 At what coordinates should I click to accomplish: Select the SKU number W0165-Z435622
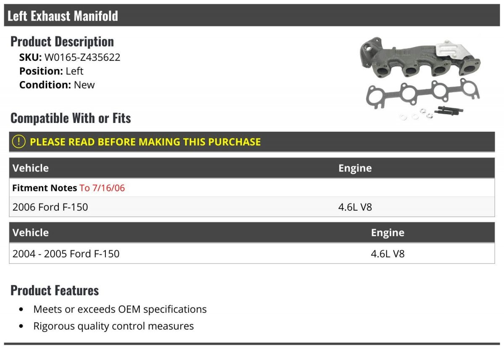[x=82, y=57]
